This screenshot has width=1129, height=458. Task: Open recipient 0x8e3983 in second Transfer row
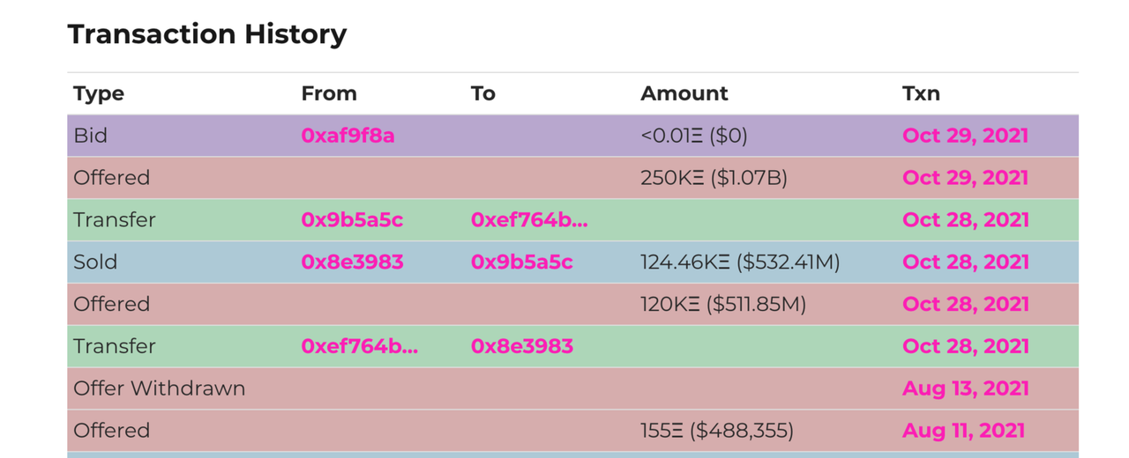(522, 346)
